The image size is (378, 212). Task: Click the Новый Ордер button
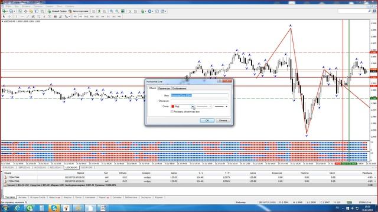[x=57, y=11]
